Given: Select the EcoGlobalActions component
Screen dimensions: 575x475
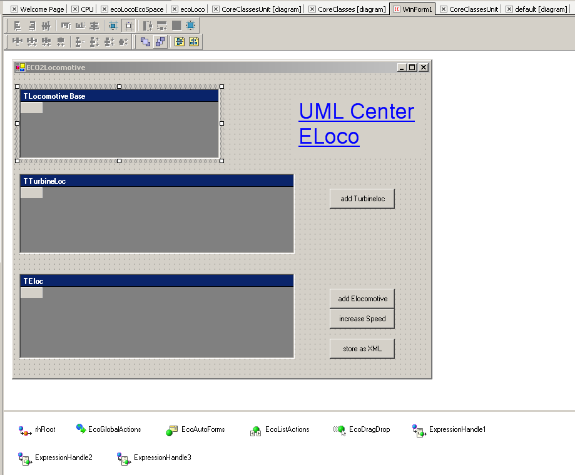Looking at the screenshot, I should tap(81, 429).
